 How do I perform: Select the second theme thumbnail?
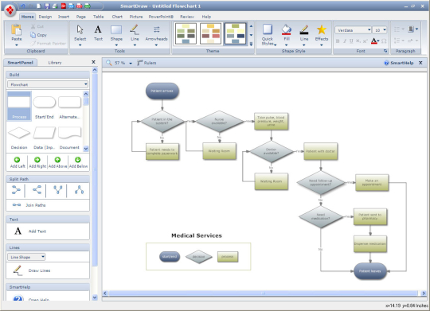(x=210, y=33)
